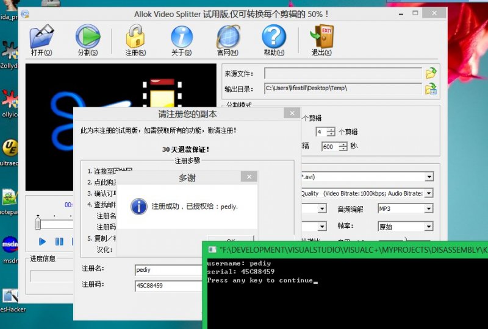
Task: Click the 来源文件 source file field
Action: (x=343, y=73)
